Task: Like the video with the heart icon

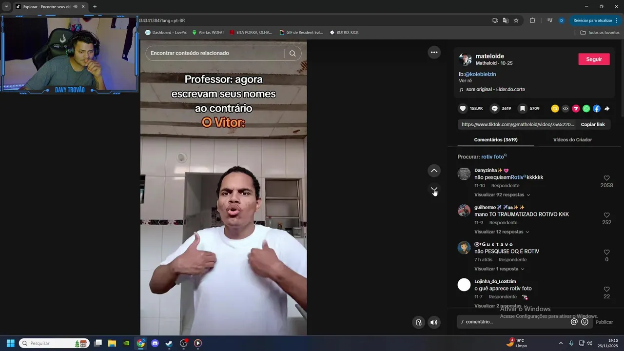Action: (x=463, y=109)
